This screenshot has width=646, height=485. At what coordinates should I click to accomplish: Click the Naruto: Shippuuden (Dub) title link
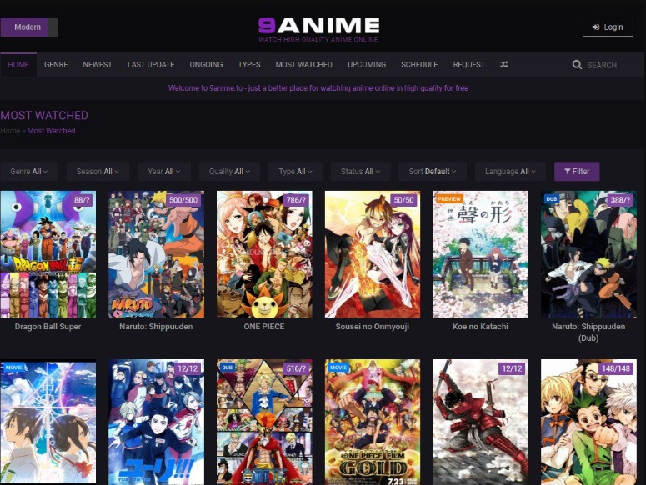[x=588, y=332]
